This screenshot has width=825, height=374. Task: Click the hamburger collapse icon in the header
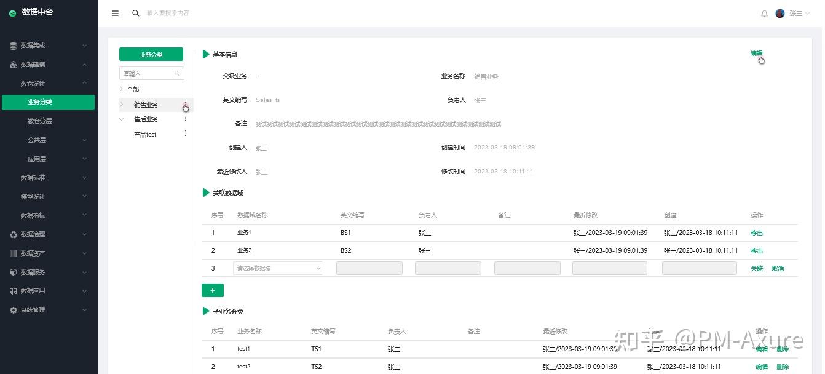115,13
